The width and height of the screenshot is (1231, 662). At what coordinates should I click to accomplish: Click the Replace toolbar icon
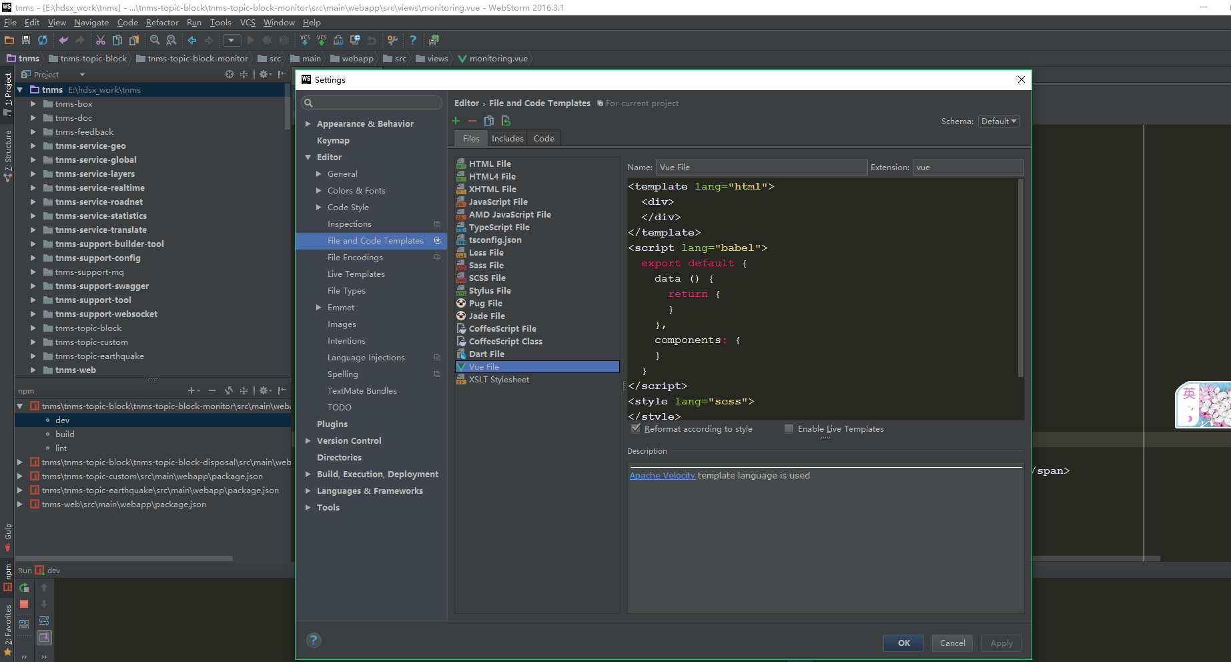tap(171, 40)
